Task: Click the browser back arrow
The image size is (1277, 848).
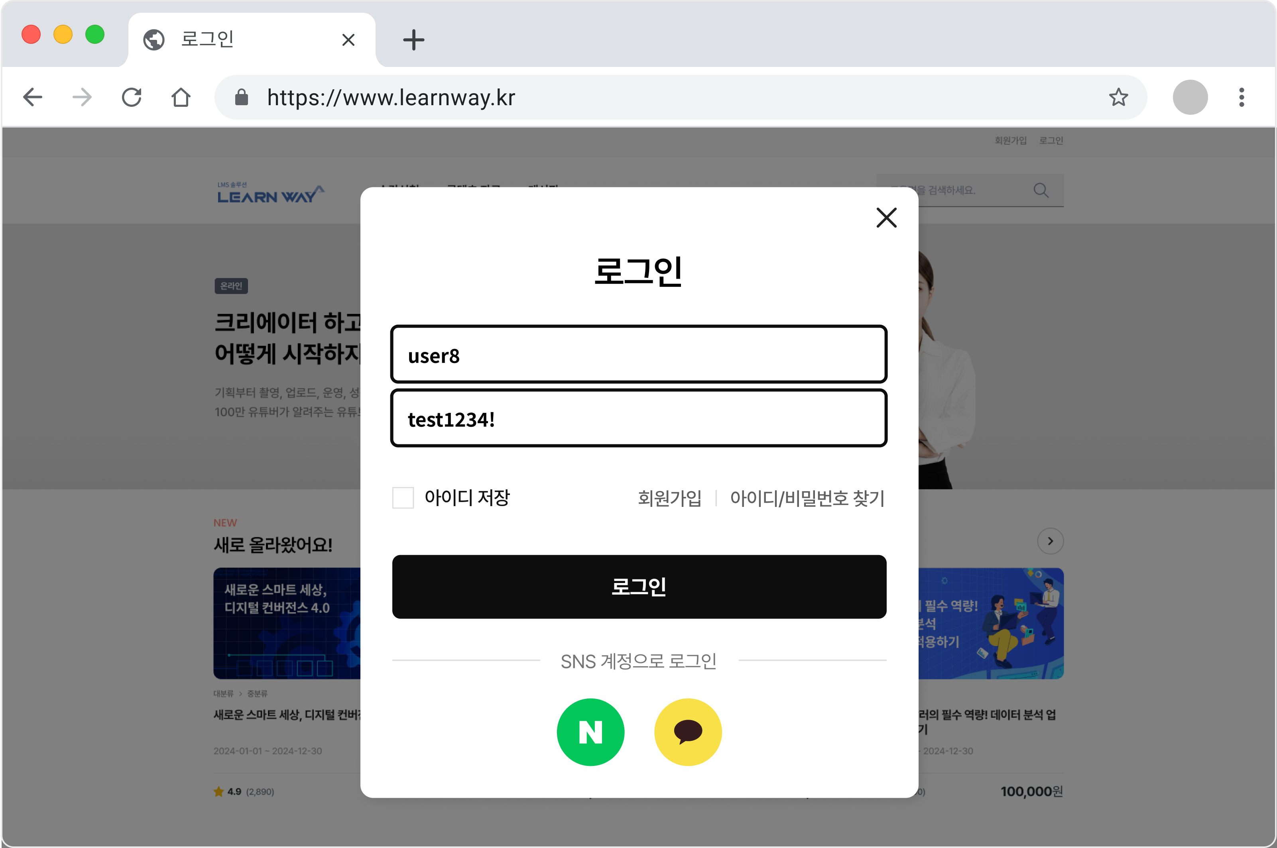Action: (33, 97)
